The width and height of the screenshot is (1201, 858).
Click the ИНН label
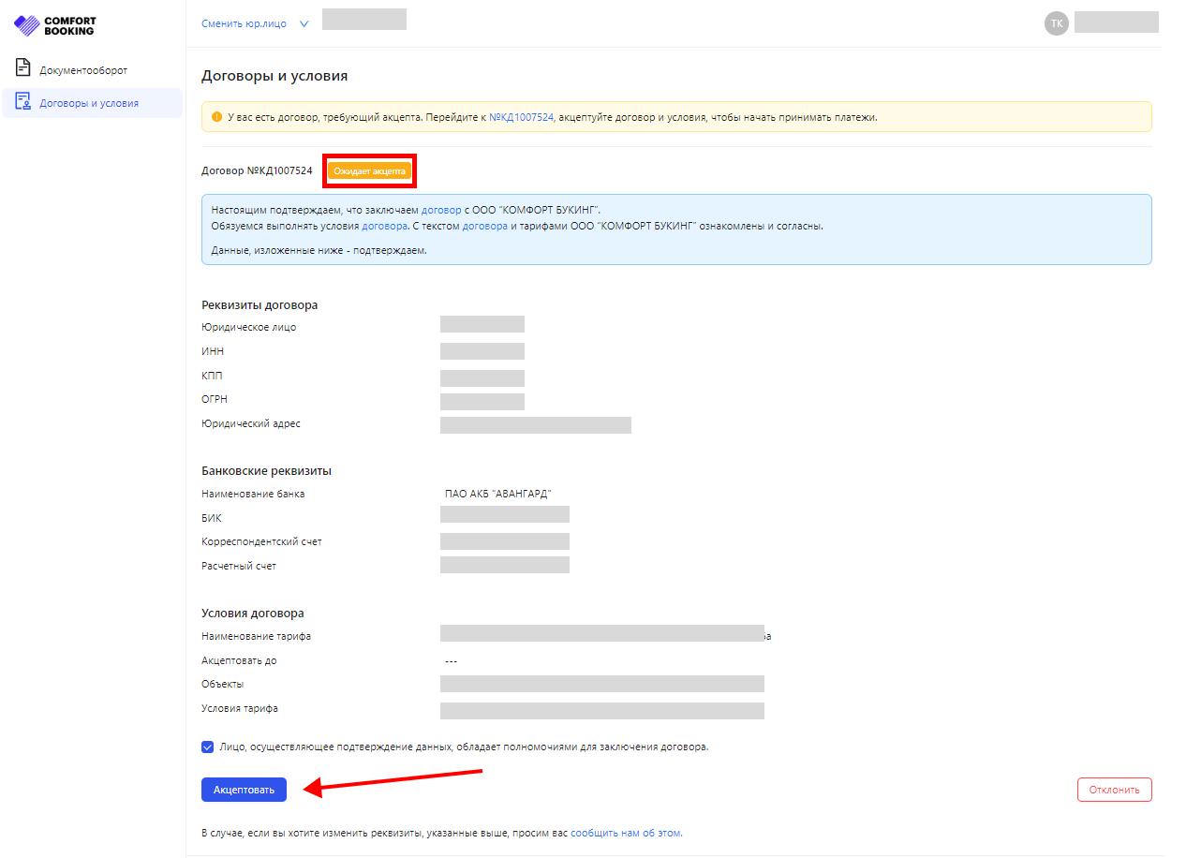pos(213,352)
